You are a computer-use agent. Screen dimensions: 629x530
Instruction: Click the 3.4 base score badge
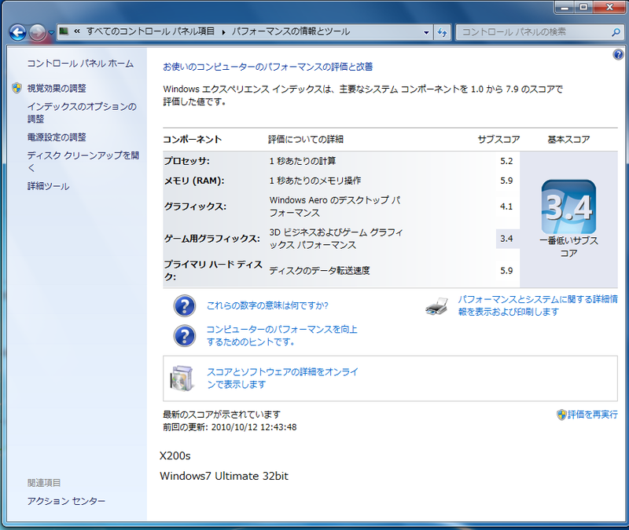pyautogui.click(x=568, y=207)
